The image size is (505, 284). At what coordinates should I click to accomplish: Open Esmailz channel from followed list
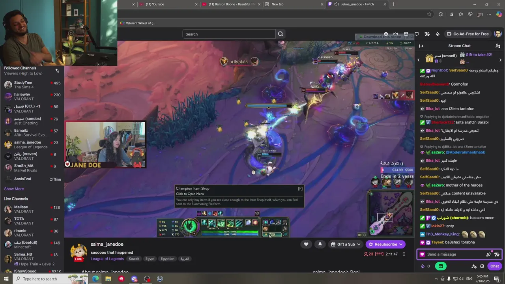(x=32, y=133)
